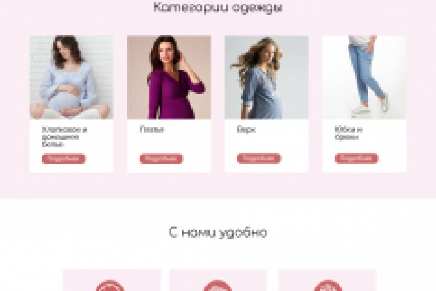Open the pregnant woman in blue pajamas photo
This screenshot has height=291, width=436.
pos(71,78)
